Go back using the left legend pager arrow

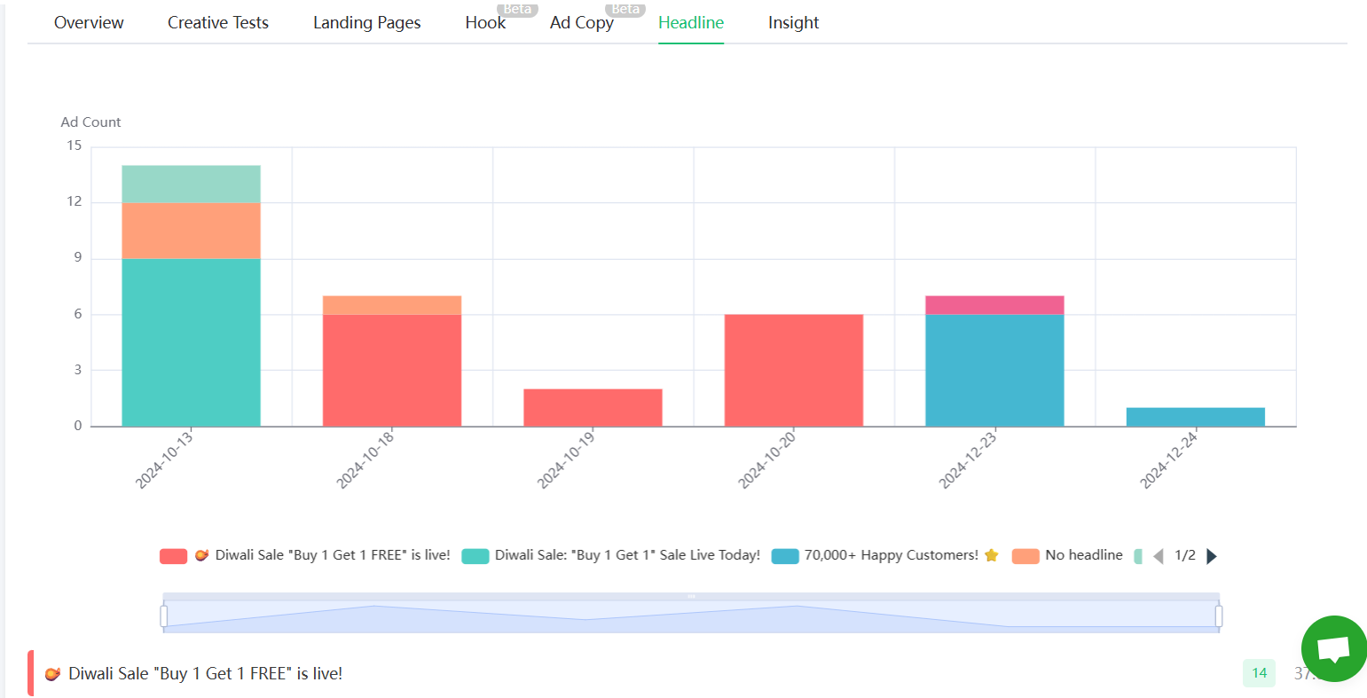(x=1158, y=554)
